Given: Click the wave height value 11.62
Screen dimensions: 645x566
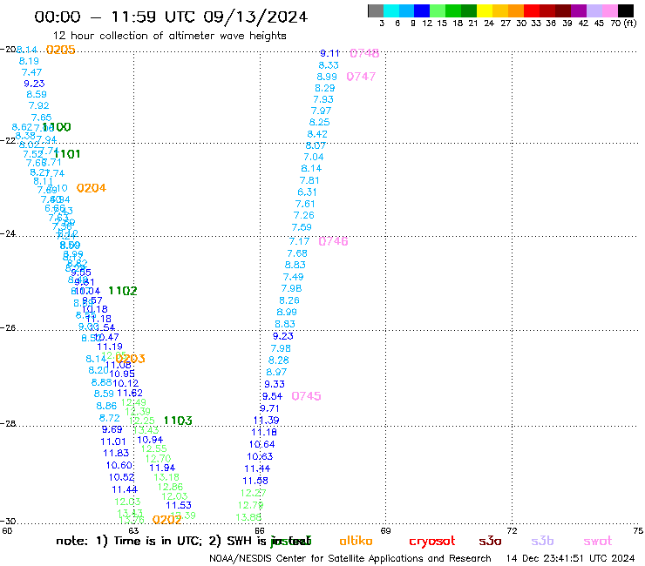Looking at the screenshot, I should [x=130, y=393].
